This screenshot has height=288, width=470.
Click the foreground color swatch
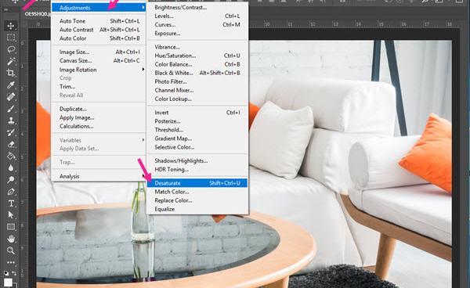click(8, 283)
